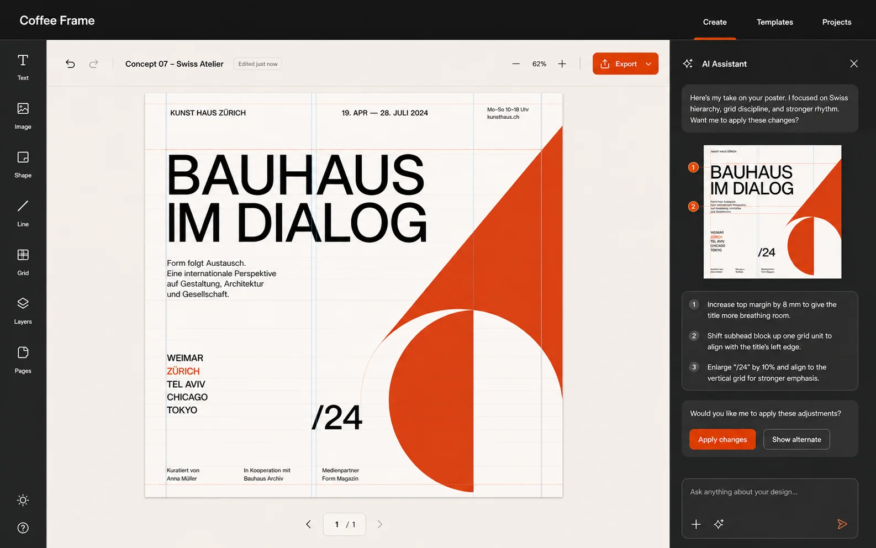Zoom out with the minus button
This screenshot has height=548, width=876.
point(516,64)
